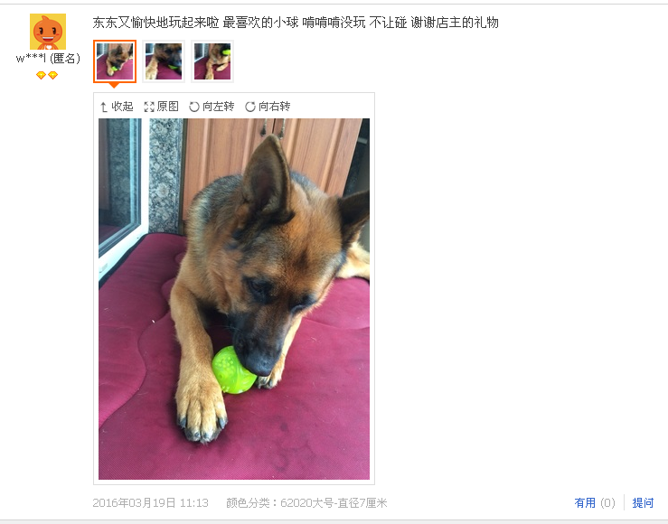This screenshot has width=668, height=524.
Task: Mark review as useful with 有用
Action: pyautogui.click(x=585, y=503)
